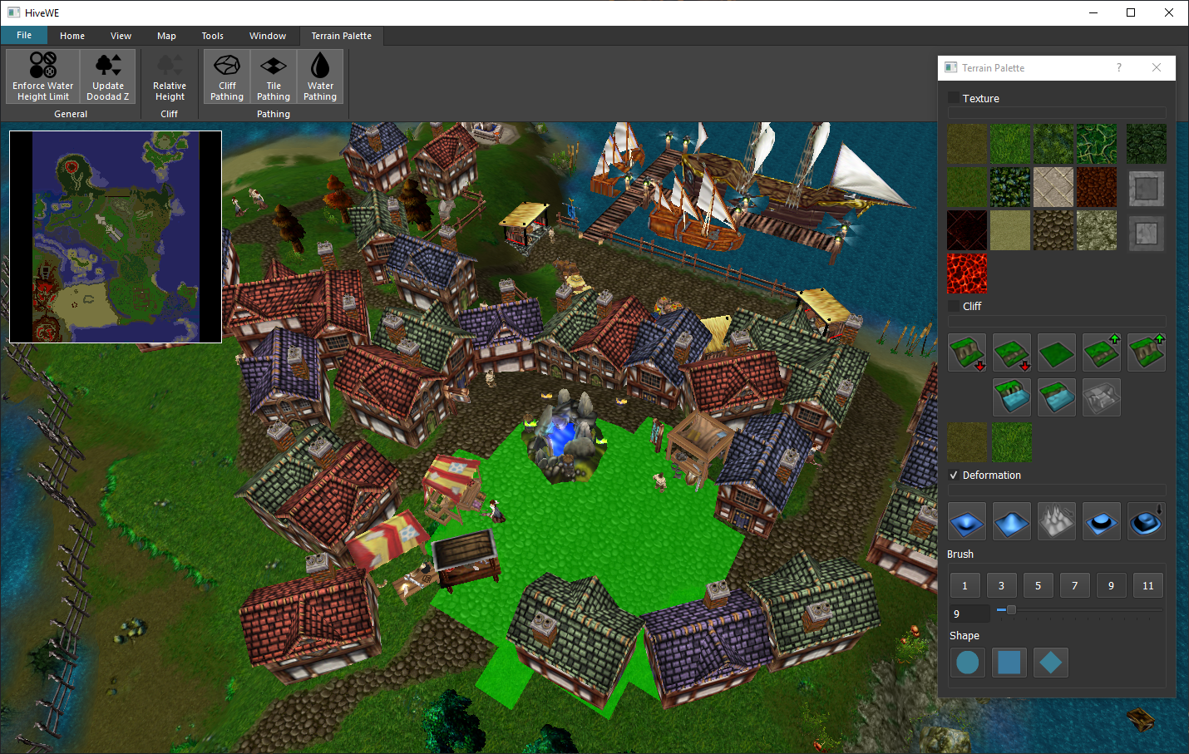Screen dimensions: 1189x754
Task: Choose grey ripple noise deformation tool
Action: coord(1057,521)
